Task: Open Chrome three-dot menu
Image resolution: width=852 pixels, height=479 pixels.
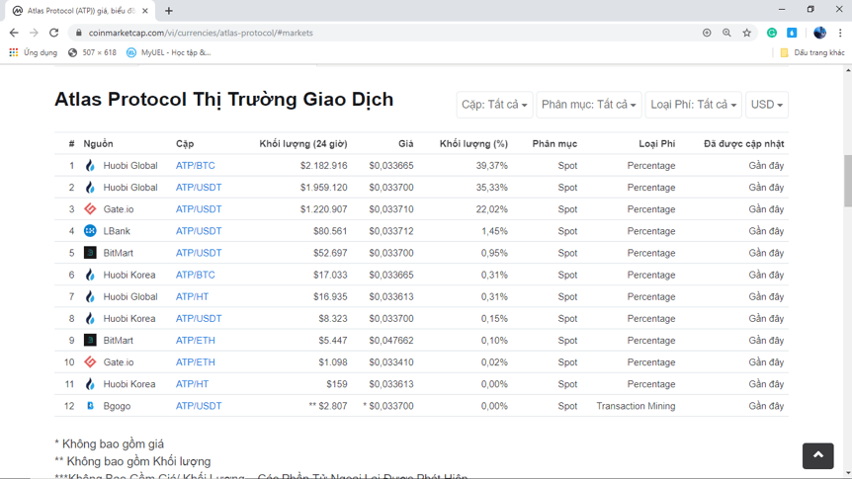Action: pos(840,33)
